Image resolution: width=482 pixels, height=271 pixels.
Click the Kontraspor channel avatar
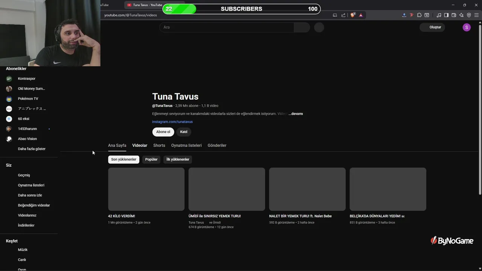9,79
